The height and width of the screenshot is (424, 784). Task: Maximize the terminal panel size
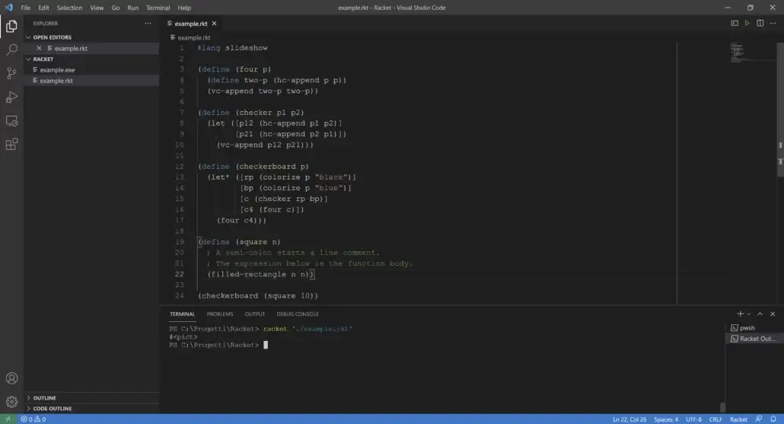(760, 314)
